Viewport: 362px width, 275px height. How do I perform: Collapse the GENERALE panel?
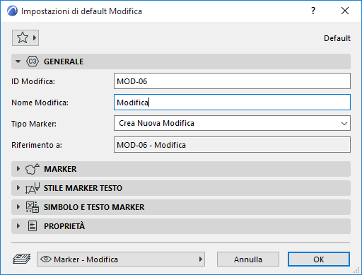coord(18,62)
